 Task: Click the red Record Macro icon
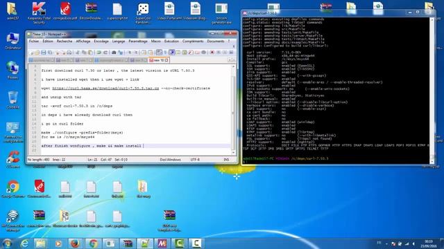click(212, 53)
